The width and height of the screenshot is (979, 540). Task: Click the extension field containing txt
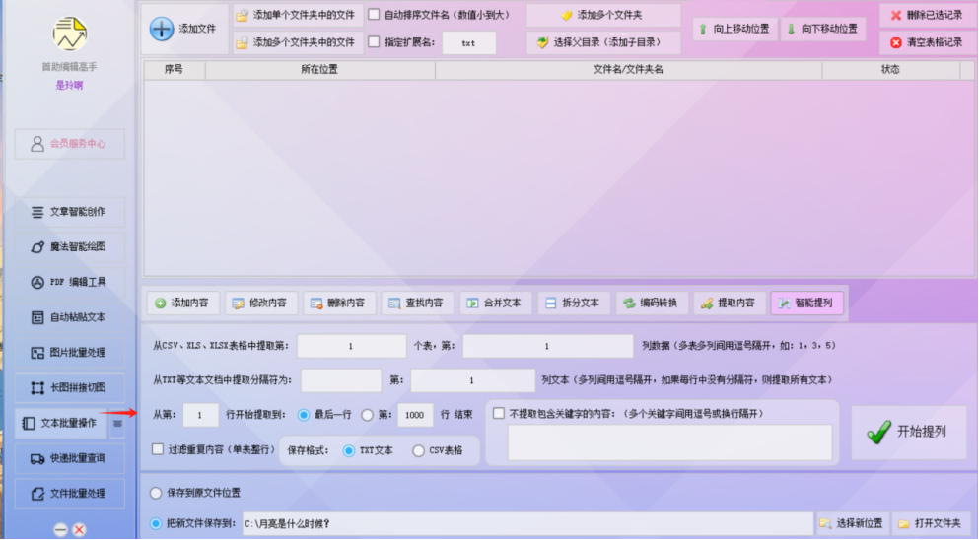point(469,43)
